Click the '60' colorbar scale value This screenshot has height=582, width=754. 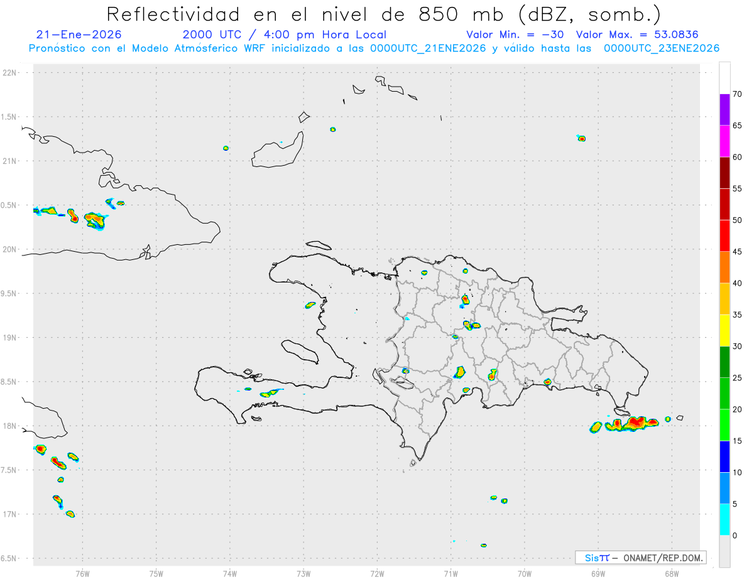point(738,157)
